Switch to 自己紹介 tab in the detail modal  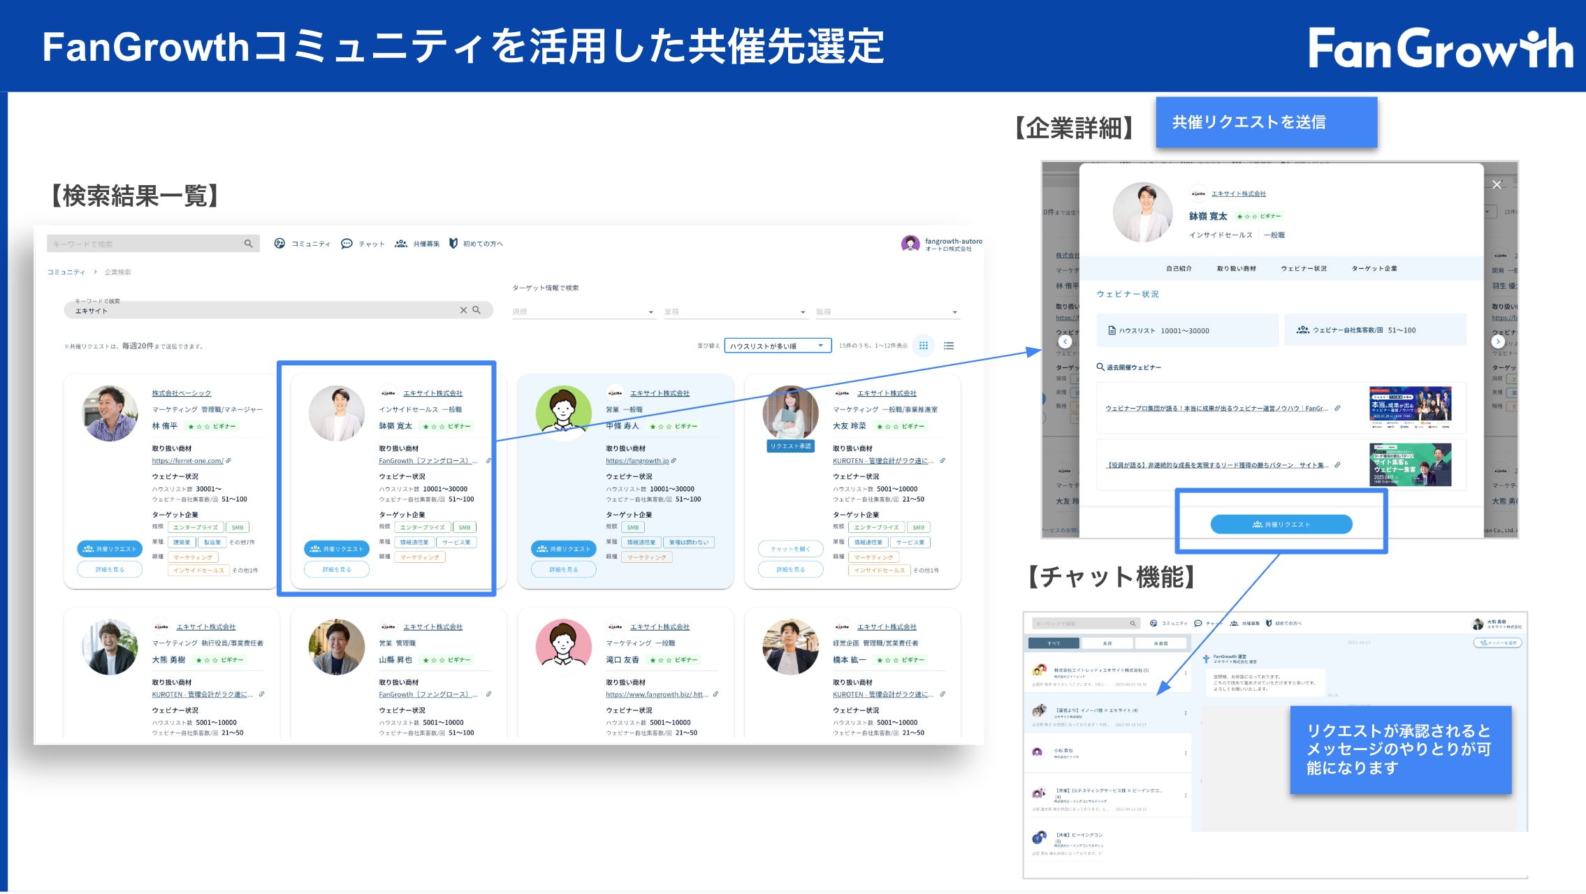(1179, 268)
